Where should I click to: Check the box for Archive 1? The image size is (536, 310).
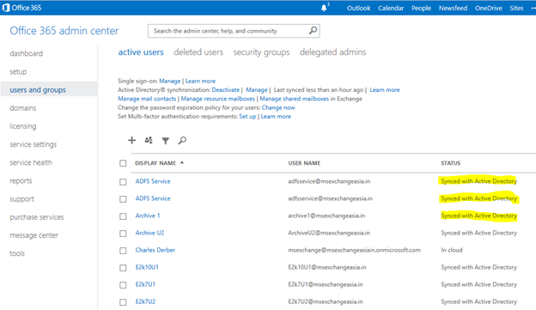[123, 216]
